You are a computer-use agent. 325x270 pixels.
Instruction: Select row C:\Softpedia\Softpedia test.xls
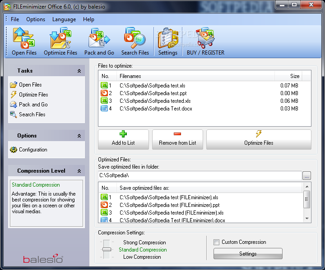click(x=204, y=85)
